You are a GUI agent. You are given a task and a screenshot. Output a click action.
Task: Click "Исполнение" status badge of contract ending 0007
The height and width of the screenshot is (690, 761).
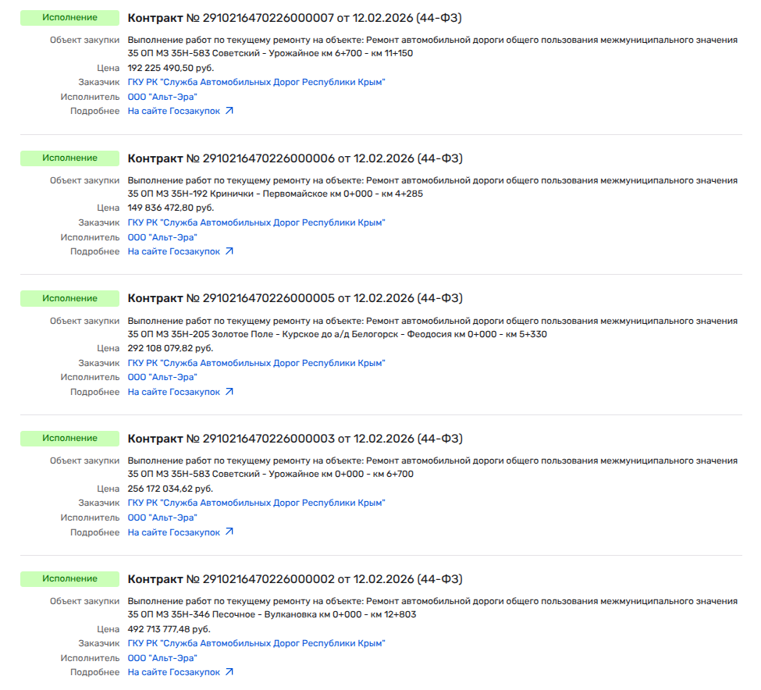[x=69, y=17]
